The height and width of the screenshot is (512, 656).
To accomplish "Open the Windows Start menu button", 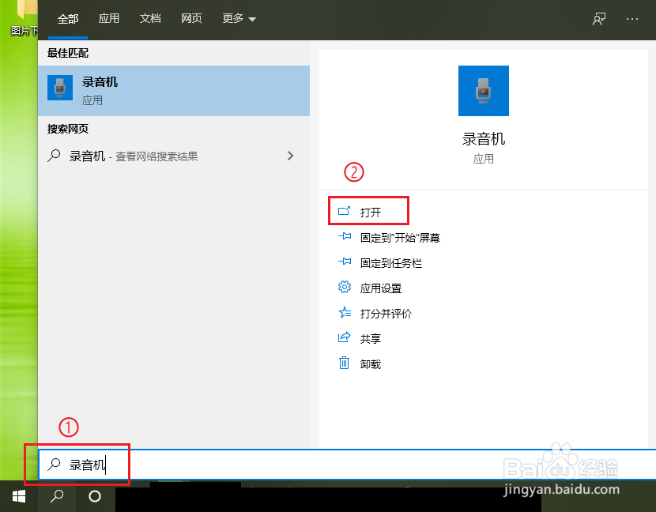I will click(x=17, y=497).
